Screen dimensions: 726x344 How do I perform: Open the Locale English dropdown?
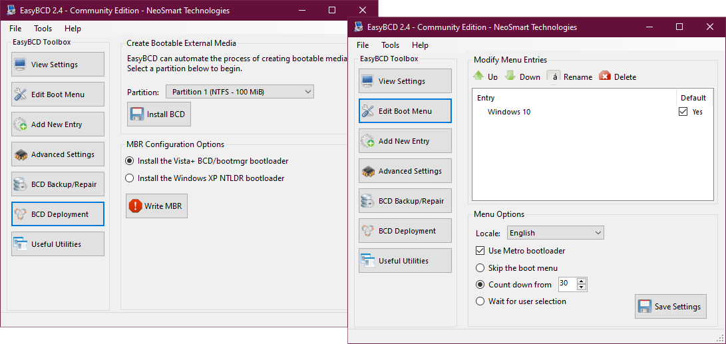pos(556,233)
